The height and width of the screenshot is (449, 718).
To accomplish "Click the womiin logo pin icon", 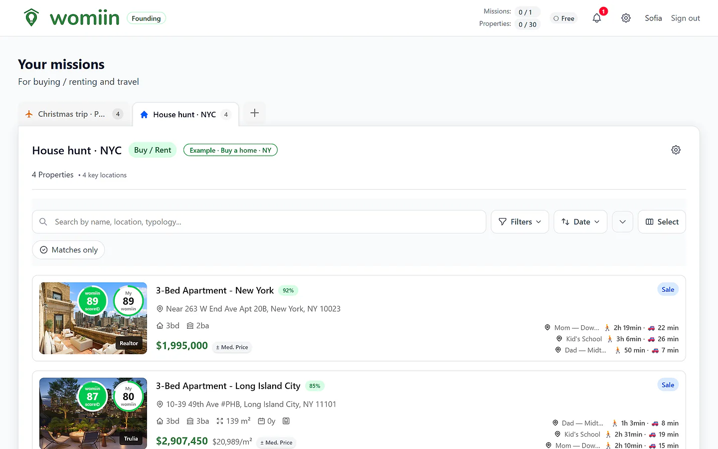I will pyautogui.click(x=31, y=18).
